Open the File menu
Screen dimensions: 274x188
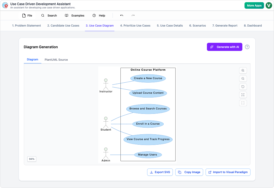27,15
